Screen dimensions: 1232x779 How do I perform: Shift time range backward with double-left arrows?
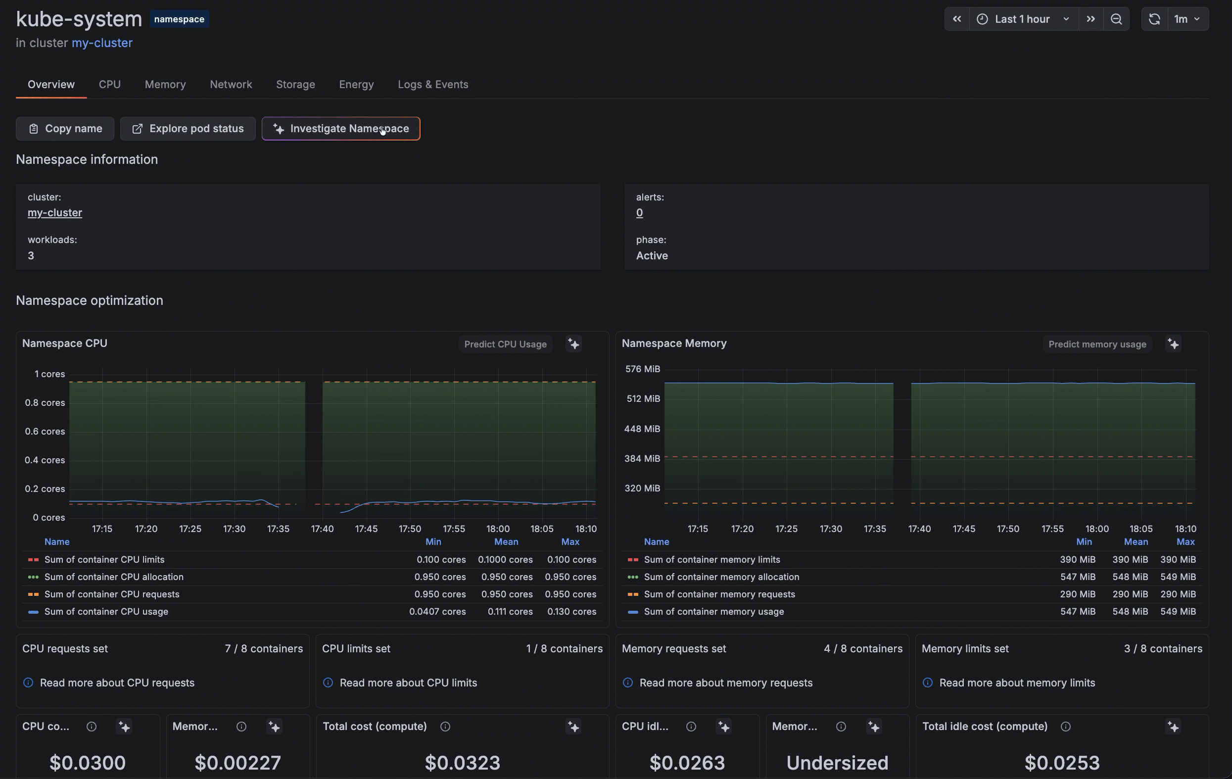(x=956, y=19)
